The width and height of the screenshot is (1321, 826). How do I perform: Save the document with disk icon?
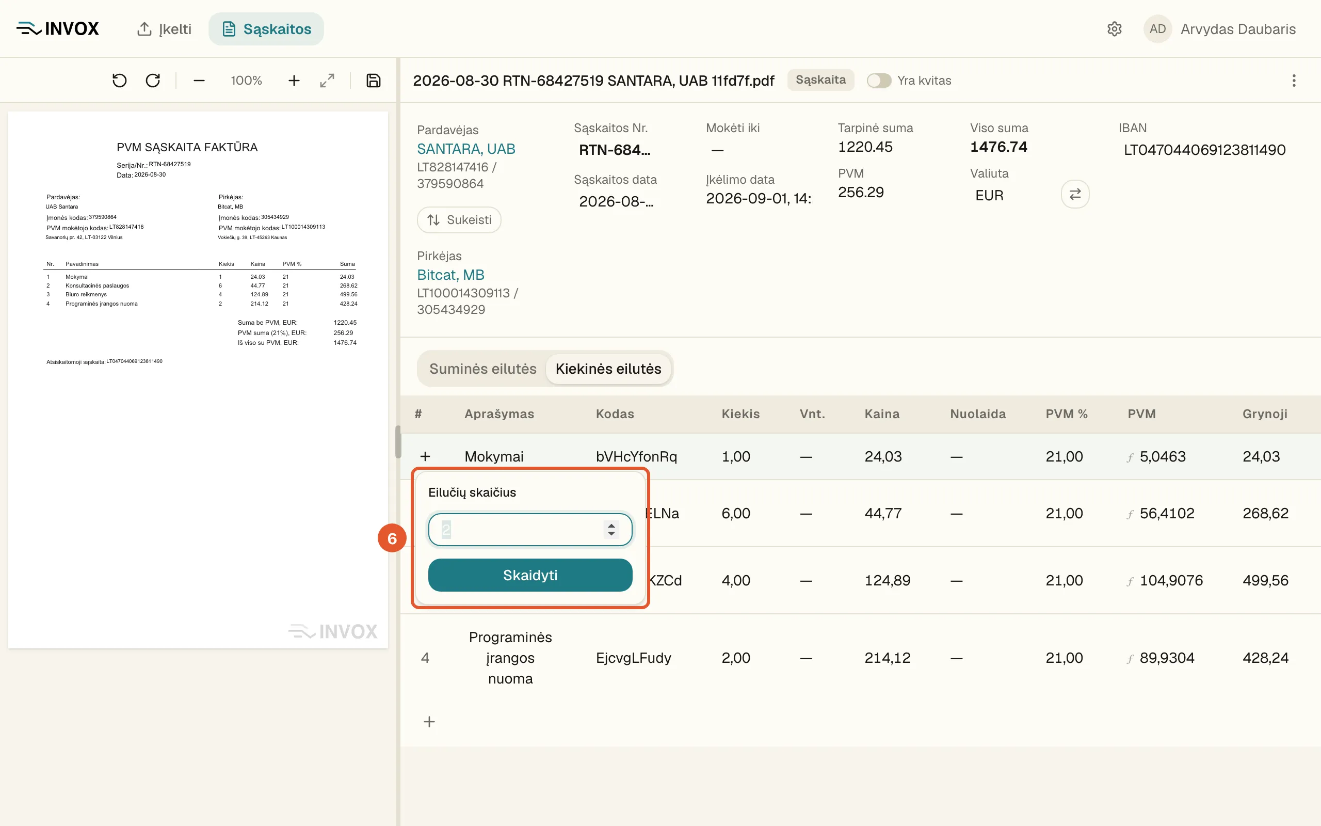click(374, 81)
